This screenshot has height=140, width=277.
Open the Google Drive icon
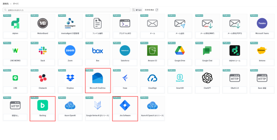coord(180,51)
